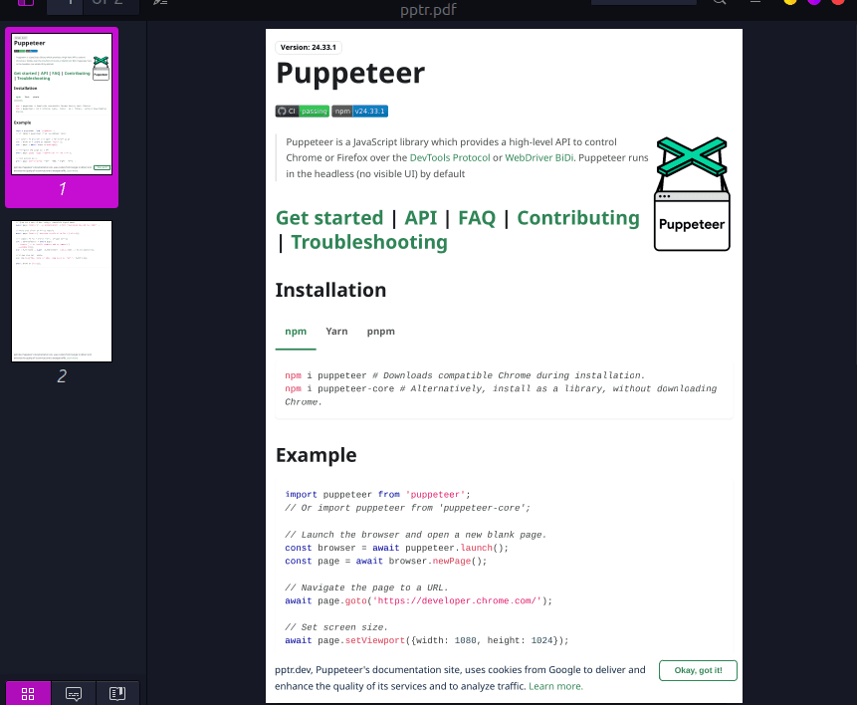Open the document outline book icon
The width and height of the screenshot is (857, 705).
[117, 693]
